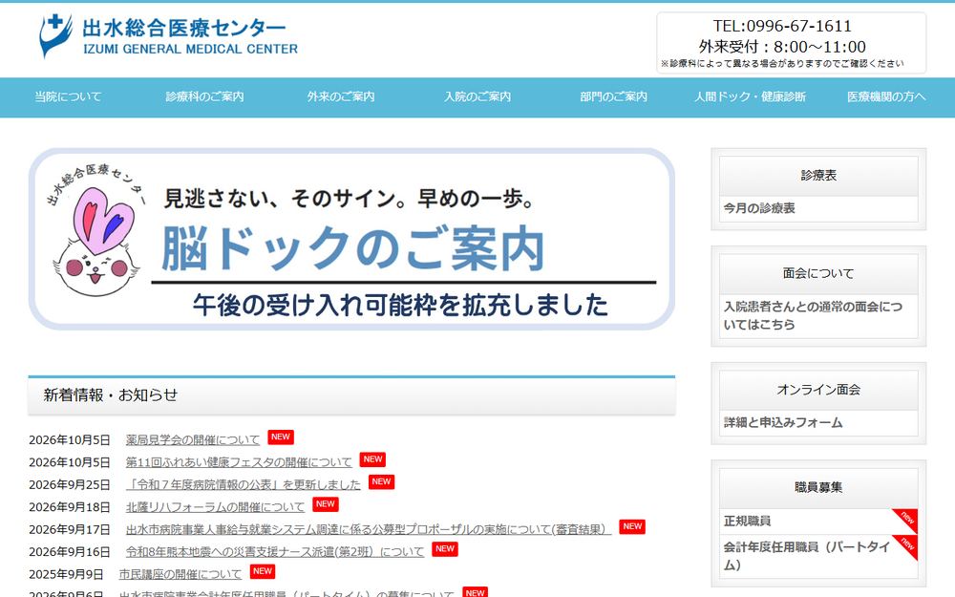
Task: Click NEW badge beside ふれあい健康フェスタ
Action: click(x=372, y=459)
